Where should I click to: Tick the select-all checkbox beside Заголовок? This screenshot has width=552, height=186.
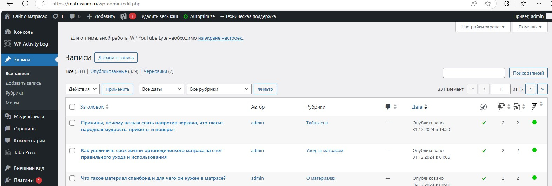click(72, 107)
